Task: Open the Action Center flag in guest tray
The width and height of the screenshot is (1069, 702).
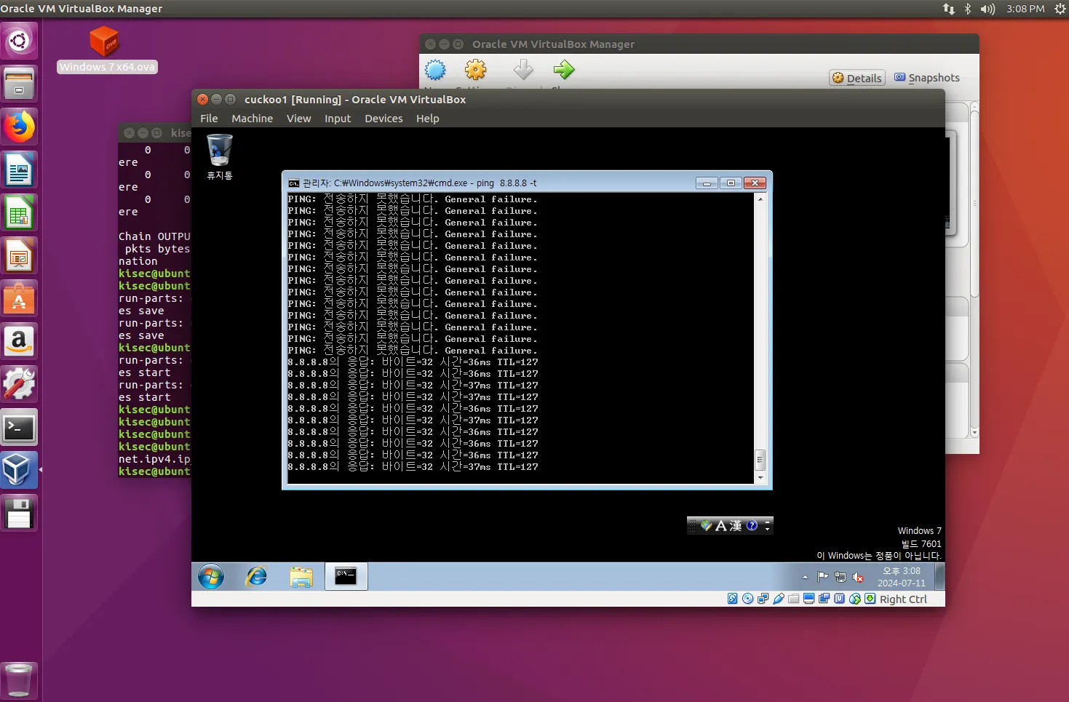Action: 822,578
